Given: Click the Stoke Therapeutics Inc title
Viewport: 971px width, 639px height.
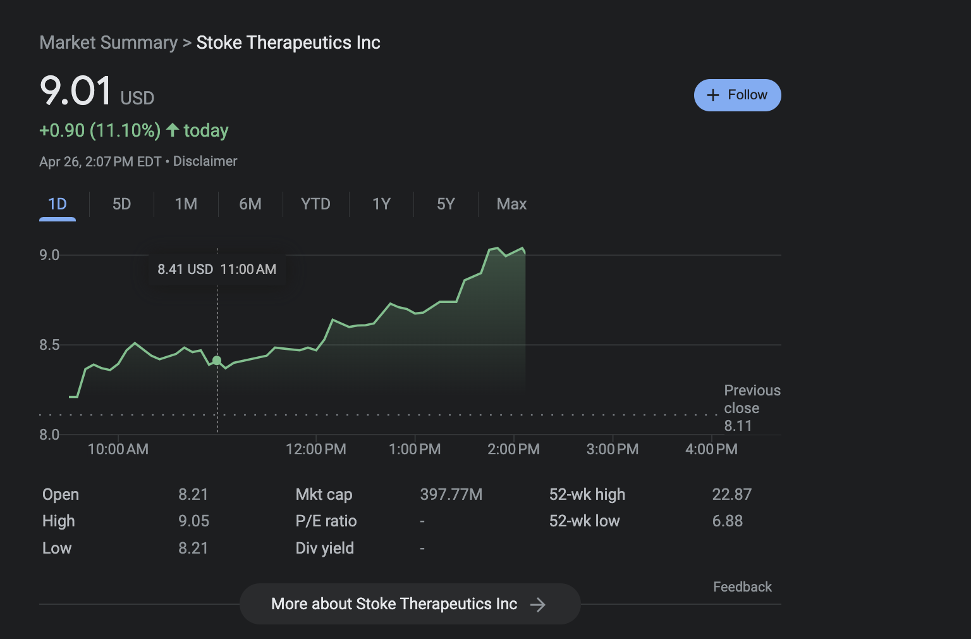Looking at the screenshot, I should click(288, 42).
